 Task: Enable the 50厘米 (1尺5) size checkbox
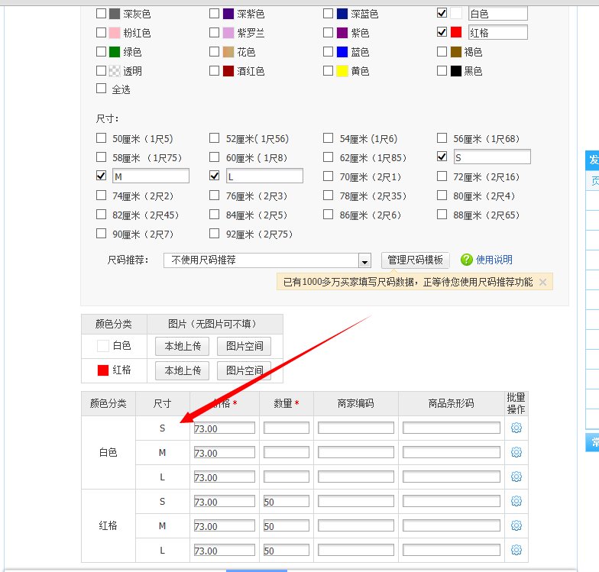pos(102,138)
